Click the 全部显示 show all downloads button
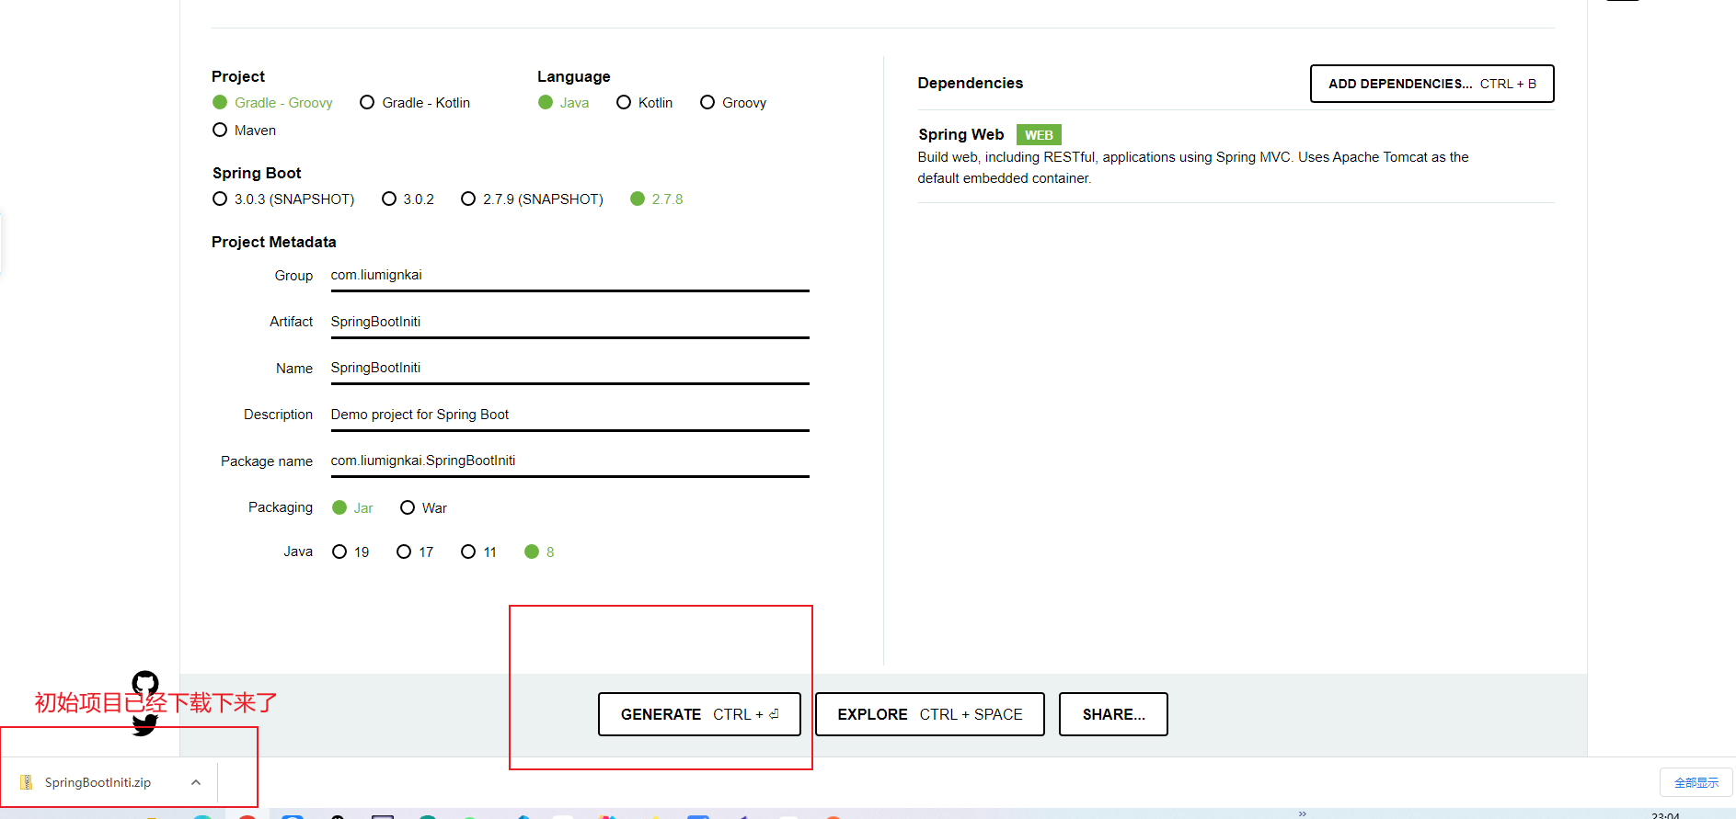The width and height of the screenshot is (1736, 819). click(1696, 782)
